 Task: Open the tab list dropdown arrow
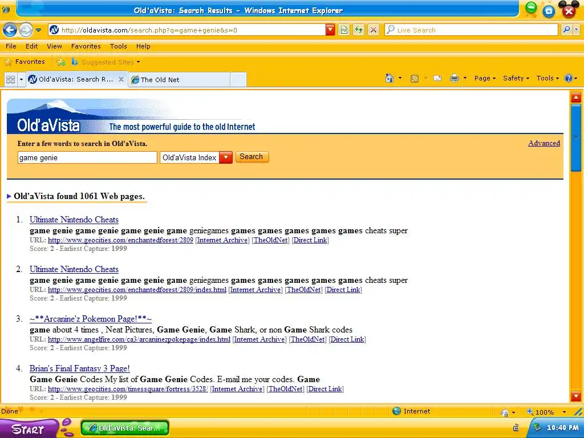(21, 79)
